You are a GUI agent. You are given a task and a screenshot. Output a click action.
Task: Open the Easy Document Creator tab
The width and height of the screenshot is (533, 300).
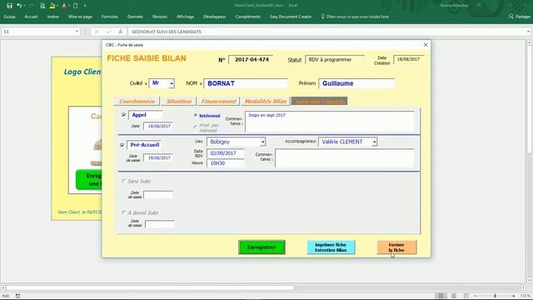(x=291, y=17)
